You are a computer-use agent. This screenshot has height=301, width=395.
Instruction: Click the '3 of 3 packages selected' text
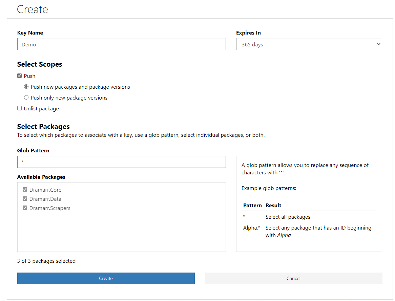pyautogui.click(x=46, y=261)
